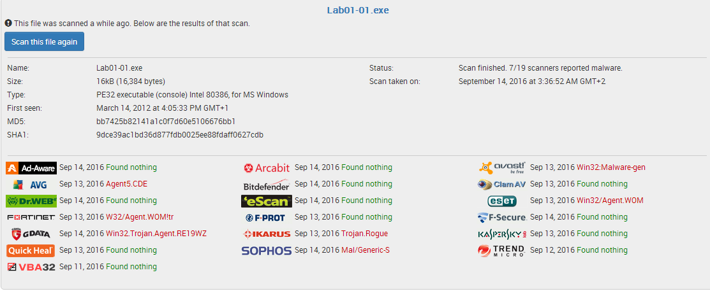Viewport: 710px width, 296px height.
Task: Click the Kaspersky scanner logo
Action: pyautogui.click(x=502, y=234)
